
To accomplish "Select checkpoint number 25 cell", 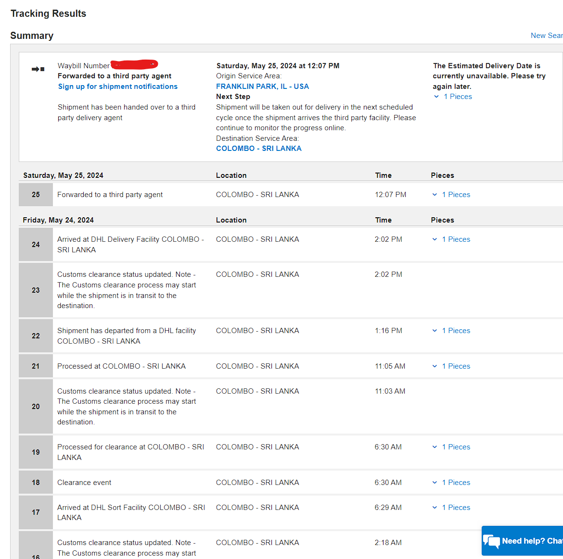I will point(36,195).
